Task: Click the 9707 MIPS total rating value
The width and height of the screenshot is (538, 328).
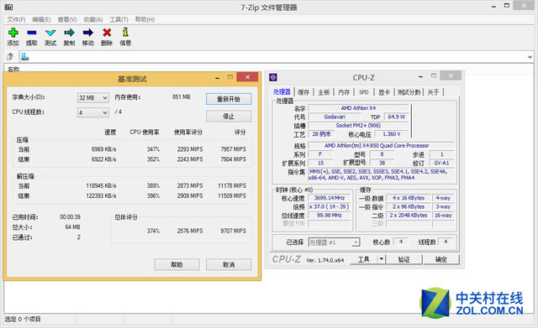Action: (234, 231)
